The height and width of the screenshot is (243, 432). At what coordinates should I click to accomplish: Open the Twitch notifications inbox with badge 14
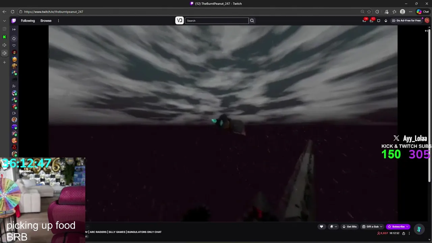pos(364,20)
